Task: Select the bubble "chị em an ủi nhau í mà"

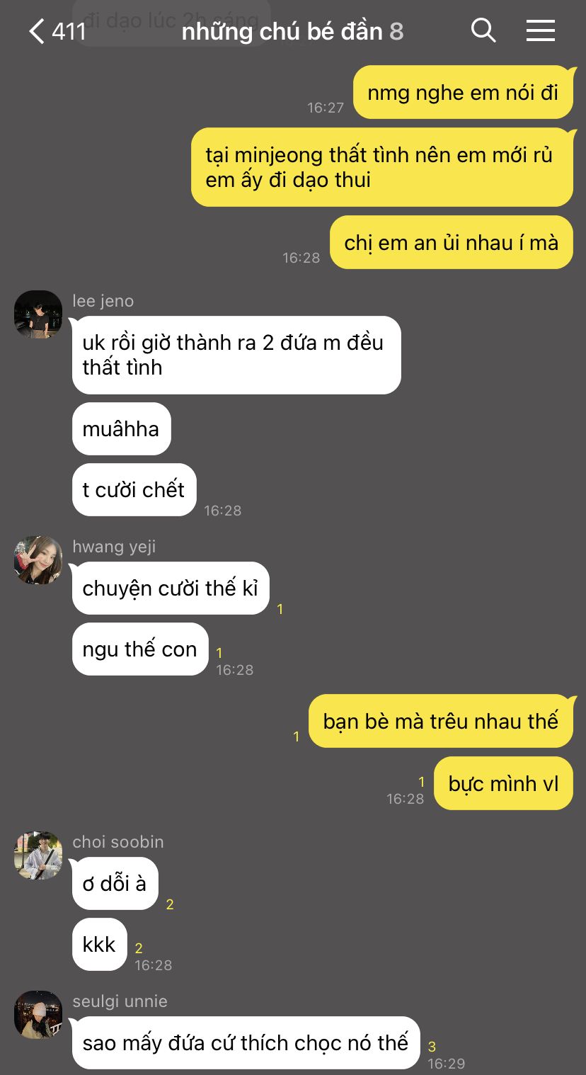Action: pos(452,243)
